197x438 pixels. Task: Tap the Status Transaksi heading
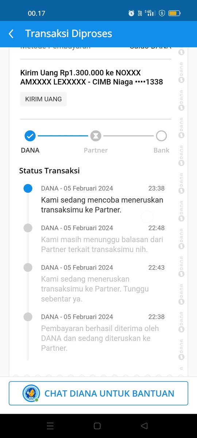coord(49,170)
